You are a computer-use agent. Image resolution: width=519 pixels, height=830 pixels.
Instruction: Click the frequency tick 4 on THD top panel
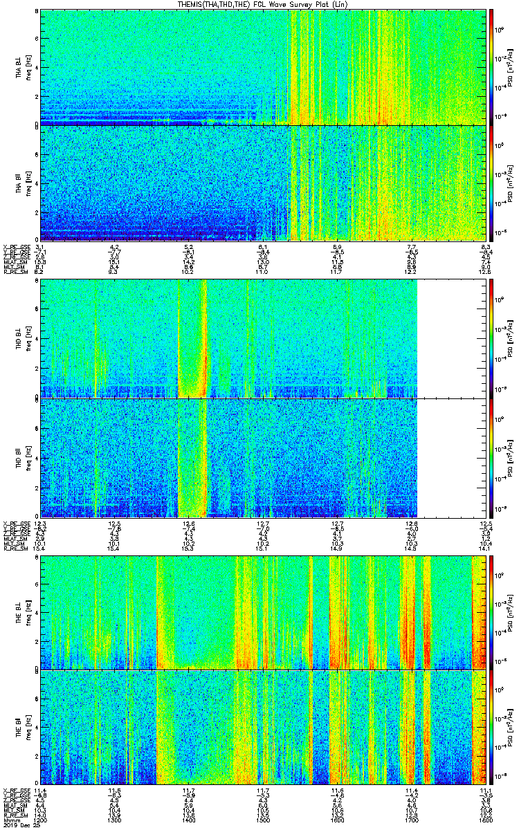pos(37,339)
